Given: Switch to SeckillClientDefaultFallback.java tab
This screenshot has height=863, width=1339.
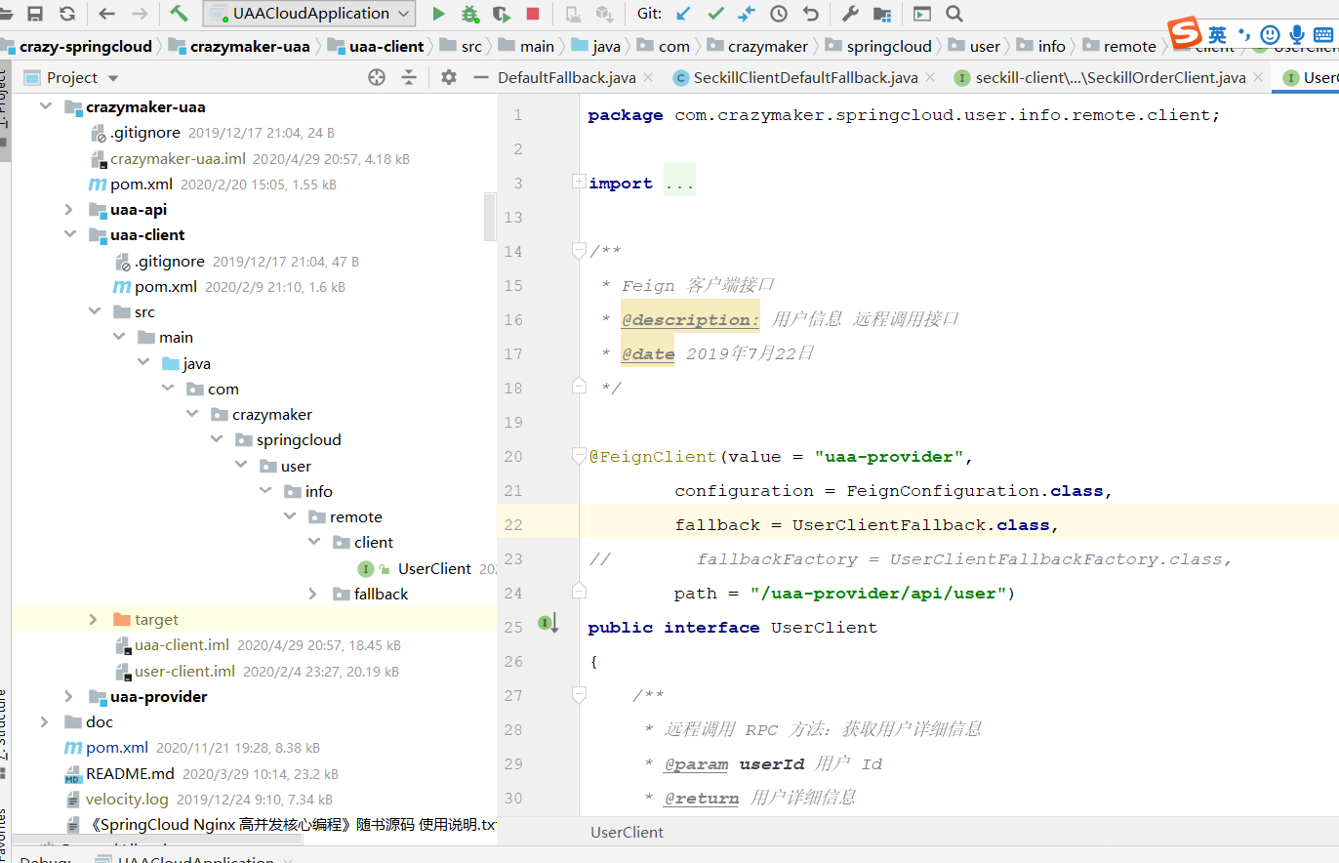Looking at the screenshot, I should pos(806,77).
